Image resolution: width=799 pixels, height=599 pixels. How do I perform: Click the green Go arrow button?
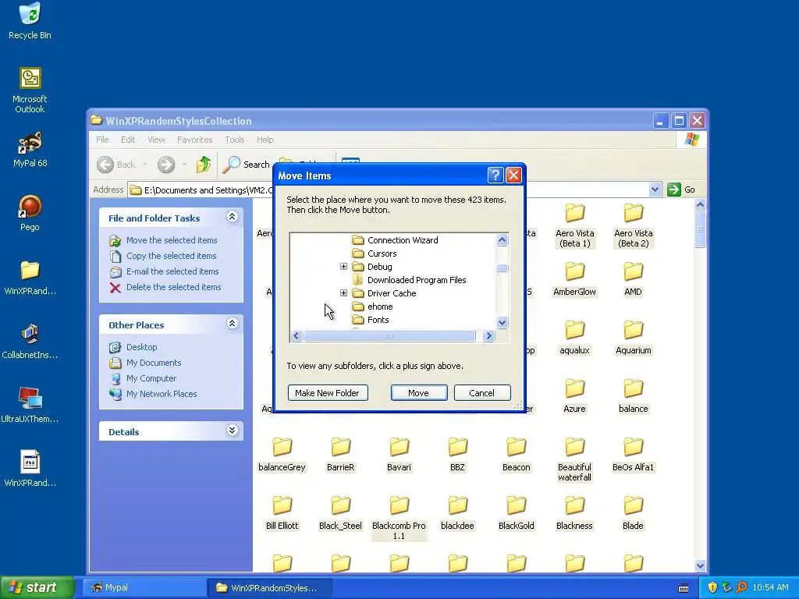point(673,190)
